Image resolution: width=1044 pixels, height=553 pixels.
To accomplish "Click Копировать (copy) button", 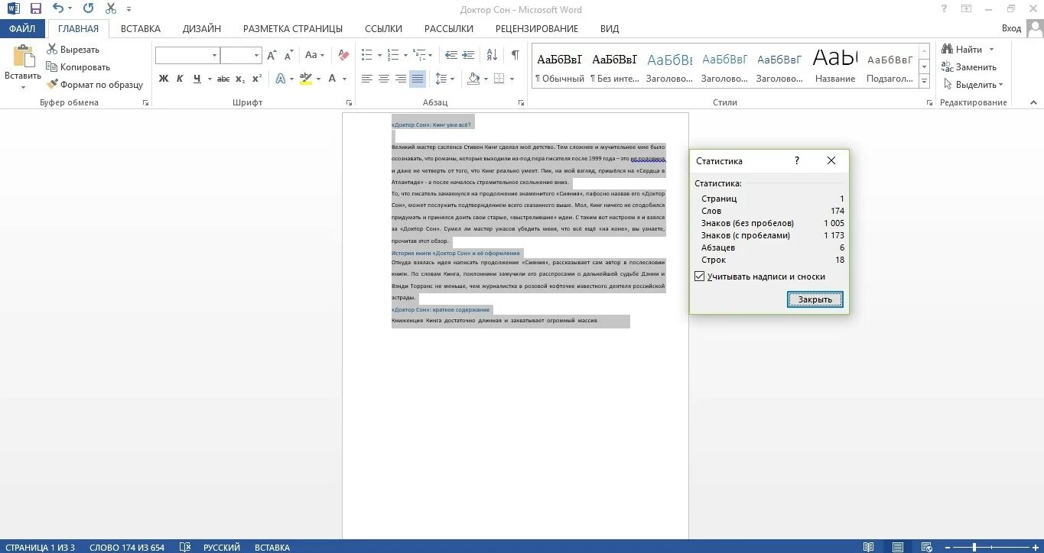I will pos(79,67).
